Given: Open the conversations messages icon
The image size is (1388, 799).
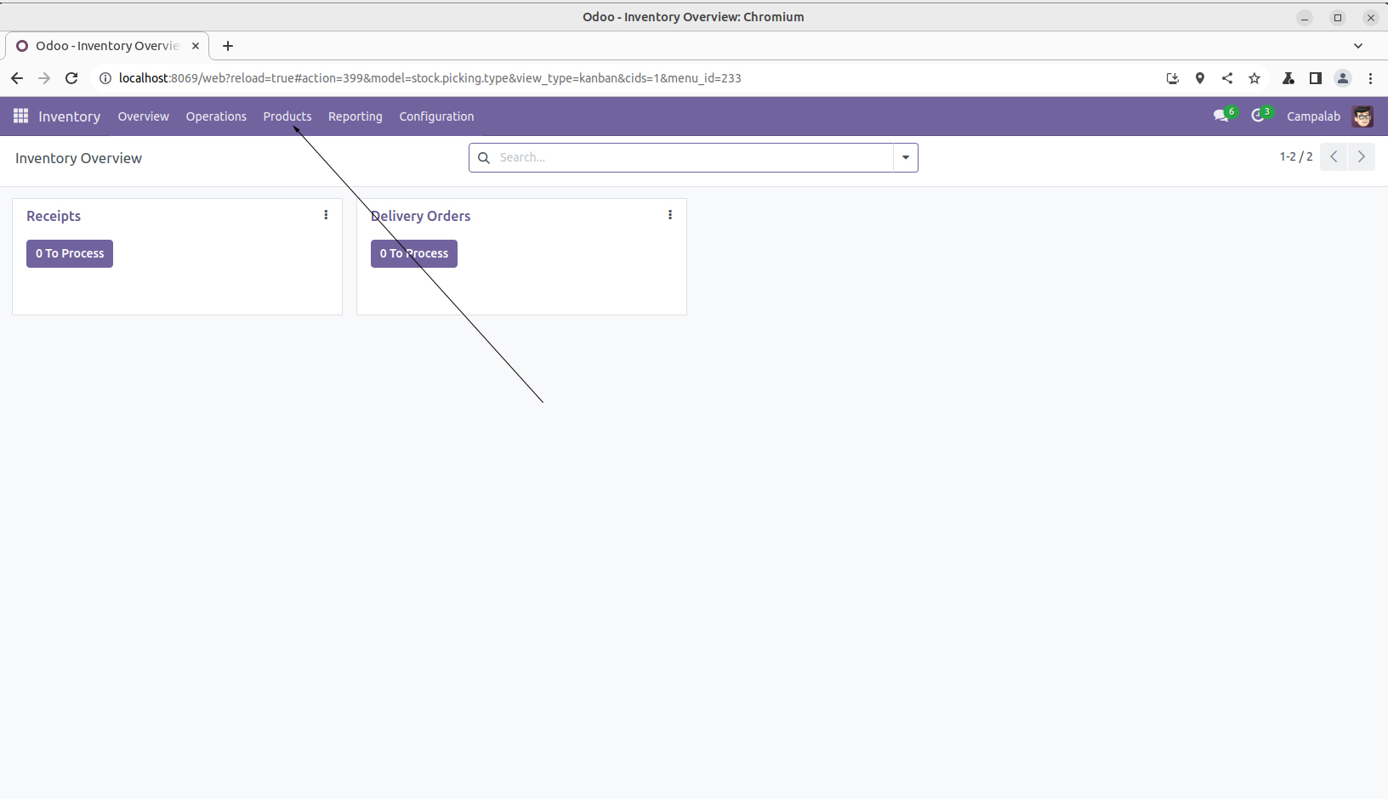Looking at the screenshot, I should 1220,116.
